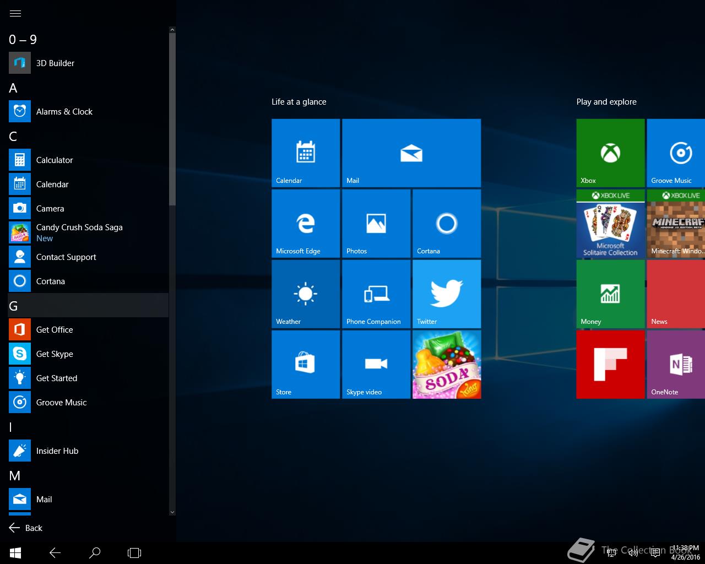The width and height of the screenshot is (705, 564).
Task: Click the Life at a glance group title
Action: tap(299, 102)
